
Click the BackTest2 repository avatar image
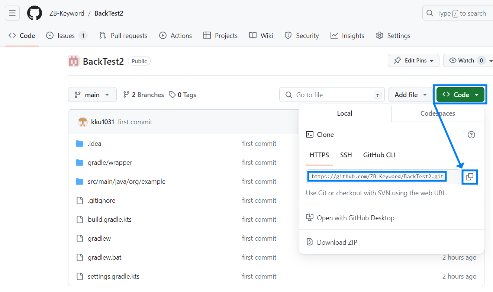point(74,61)
